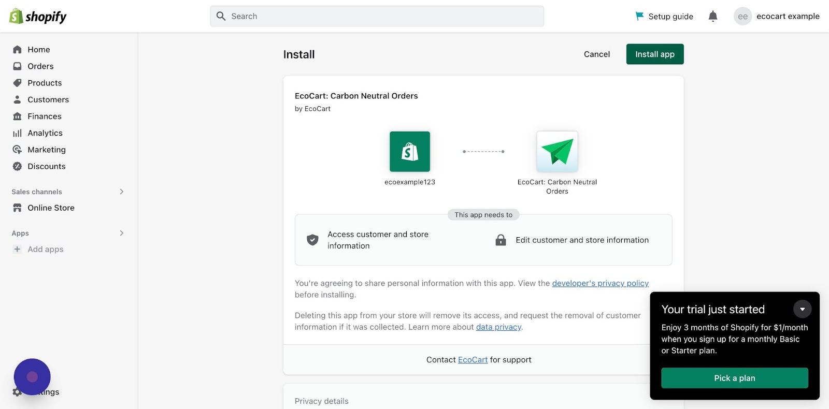This screenshot has height=409, width=829.
Task: Open the developer's privacy policy link
Action: pos(600,283)
